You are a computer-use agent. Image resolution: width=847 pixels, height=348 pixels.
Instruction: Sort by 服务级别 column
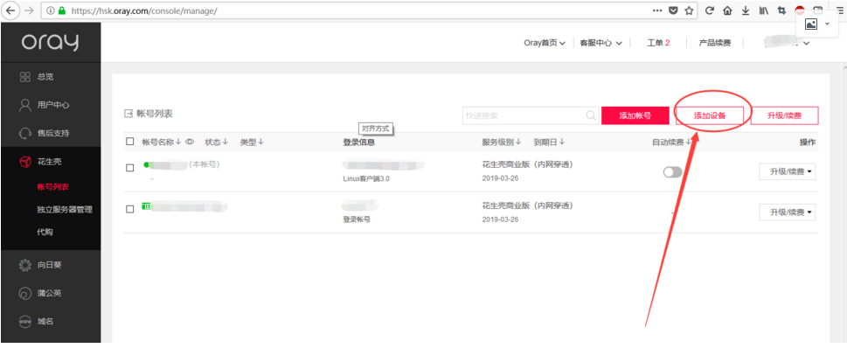[x=502, y=143]
